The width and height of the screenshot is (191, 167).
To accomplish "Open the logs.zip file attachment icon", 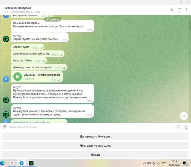I will (x=17, y=77).
